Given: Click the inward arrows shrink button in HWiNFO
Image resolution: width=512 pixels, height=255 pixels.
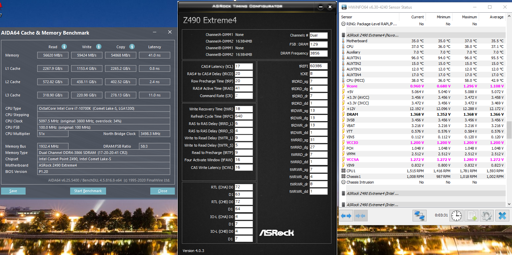Looking at the screenshot, I should [x=360, y=216].
